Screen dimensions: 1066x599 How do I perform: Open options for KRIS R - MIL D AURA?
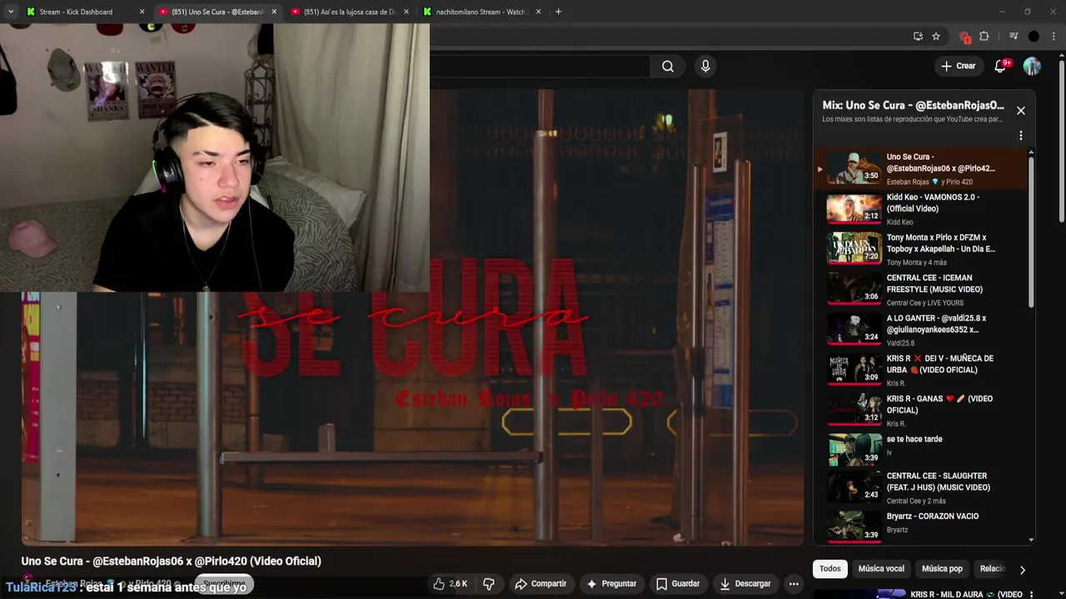(1032, 595)
